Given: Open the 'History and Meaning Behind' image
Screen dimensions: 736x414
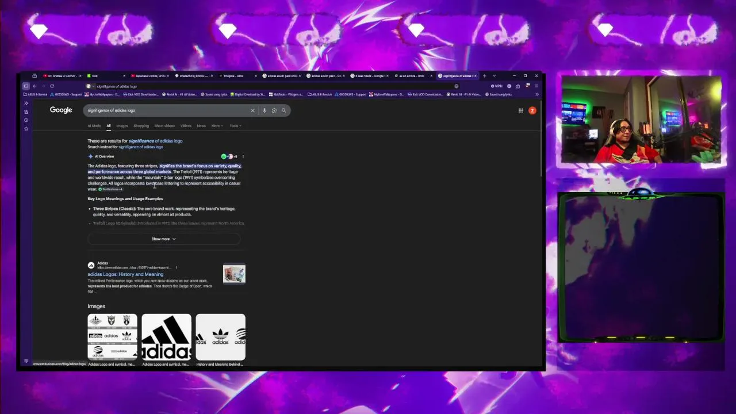Looking at the screenshot, I should pos(220,336).
